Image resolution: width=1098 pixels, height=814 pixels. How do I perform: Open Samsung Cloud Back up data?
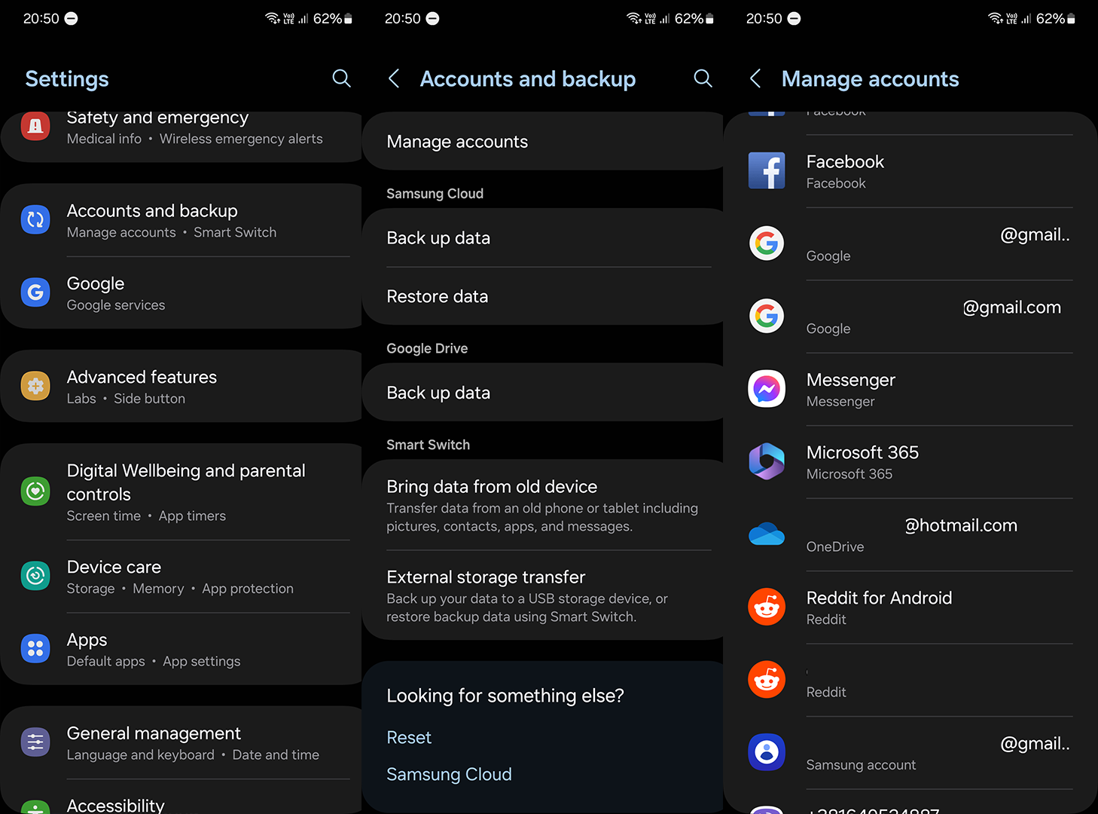tap(542, 238)
